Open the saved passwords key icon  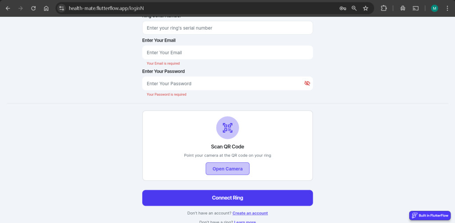tap(343, 8)
